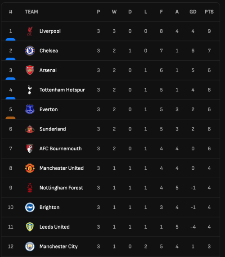Click the Manchester City badge

click(x=30, y=246)
